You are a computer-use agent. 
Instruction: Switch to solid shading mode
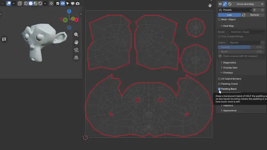point(31,3)
